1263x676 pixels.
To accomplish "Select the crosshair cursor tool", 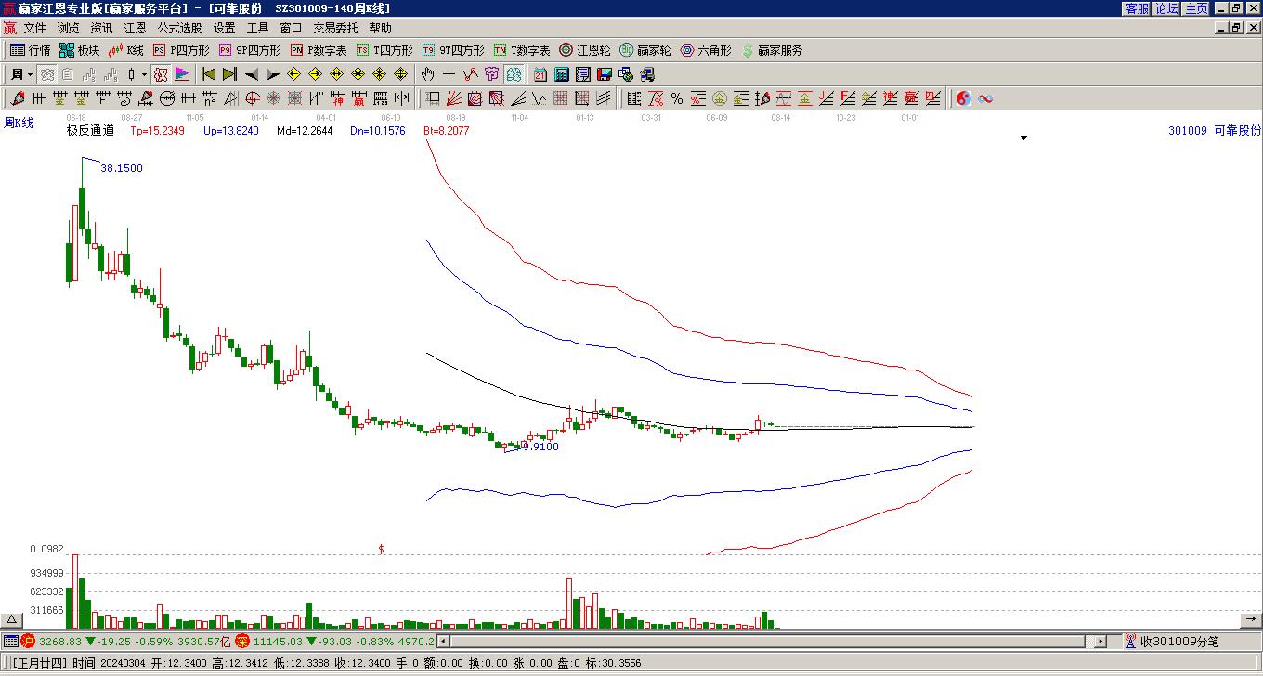I will [x=449, y=74].
